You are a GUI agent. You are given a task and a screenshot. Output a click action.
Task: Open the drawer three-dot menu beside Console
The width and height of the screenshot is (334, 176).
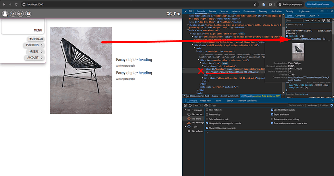[x=185, y=101]
